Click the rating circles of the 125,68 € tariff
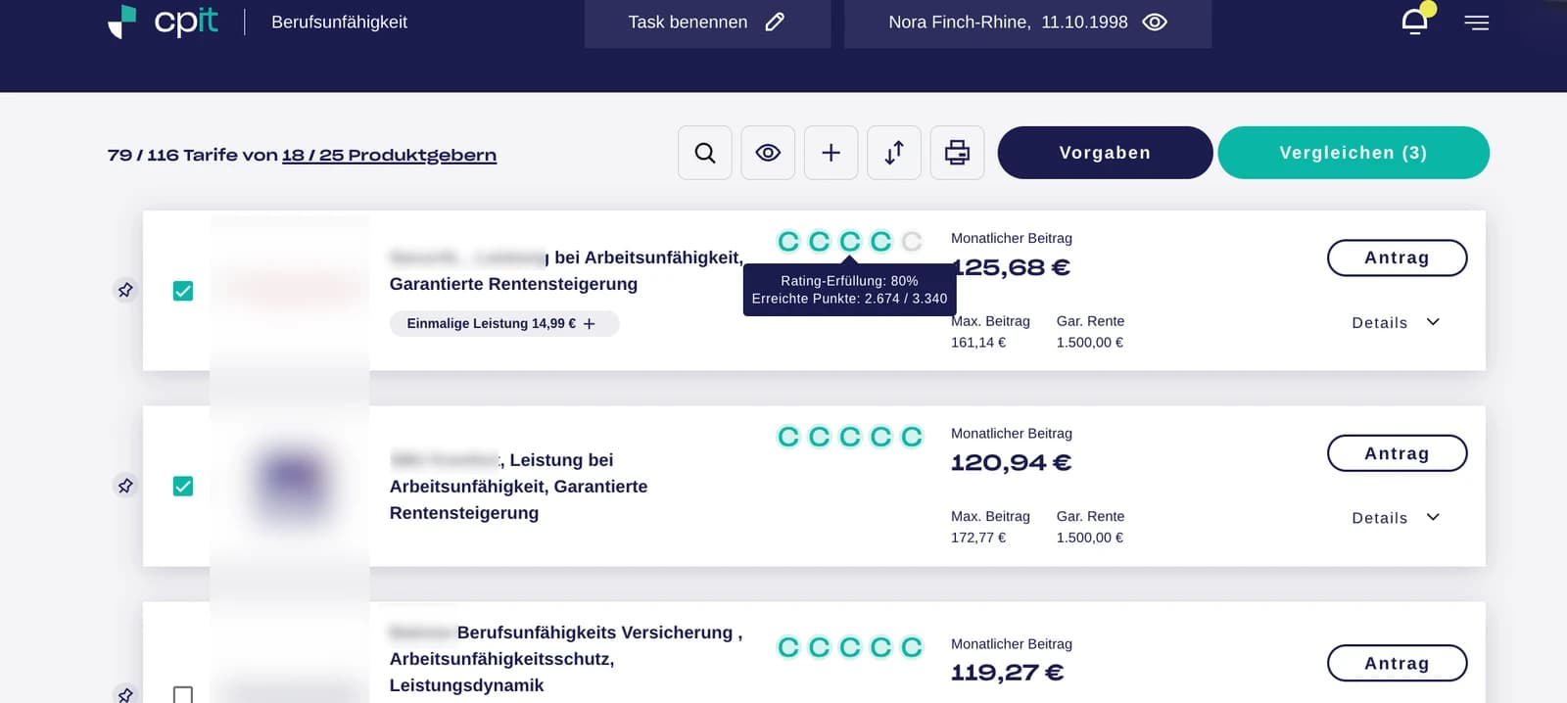Image resolution: width=1567 pixels, height=703 pixels. 850,241
